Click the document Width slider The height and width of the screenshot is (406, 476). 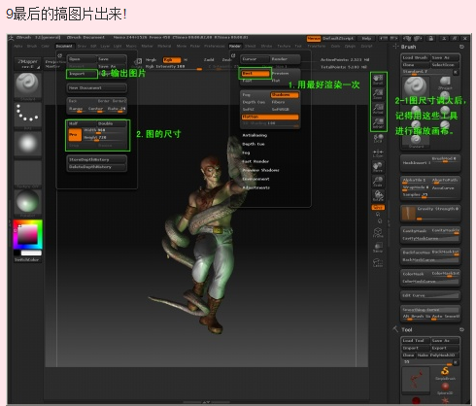(x=104, y=130)
